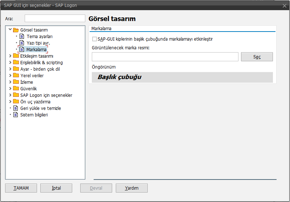Expand the Erişilebilirlik & scripting node
Screen dimensions: 290x202
[x=10, y=62]
